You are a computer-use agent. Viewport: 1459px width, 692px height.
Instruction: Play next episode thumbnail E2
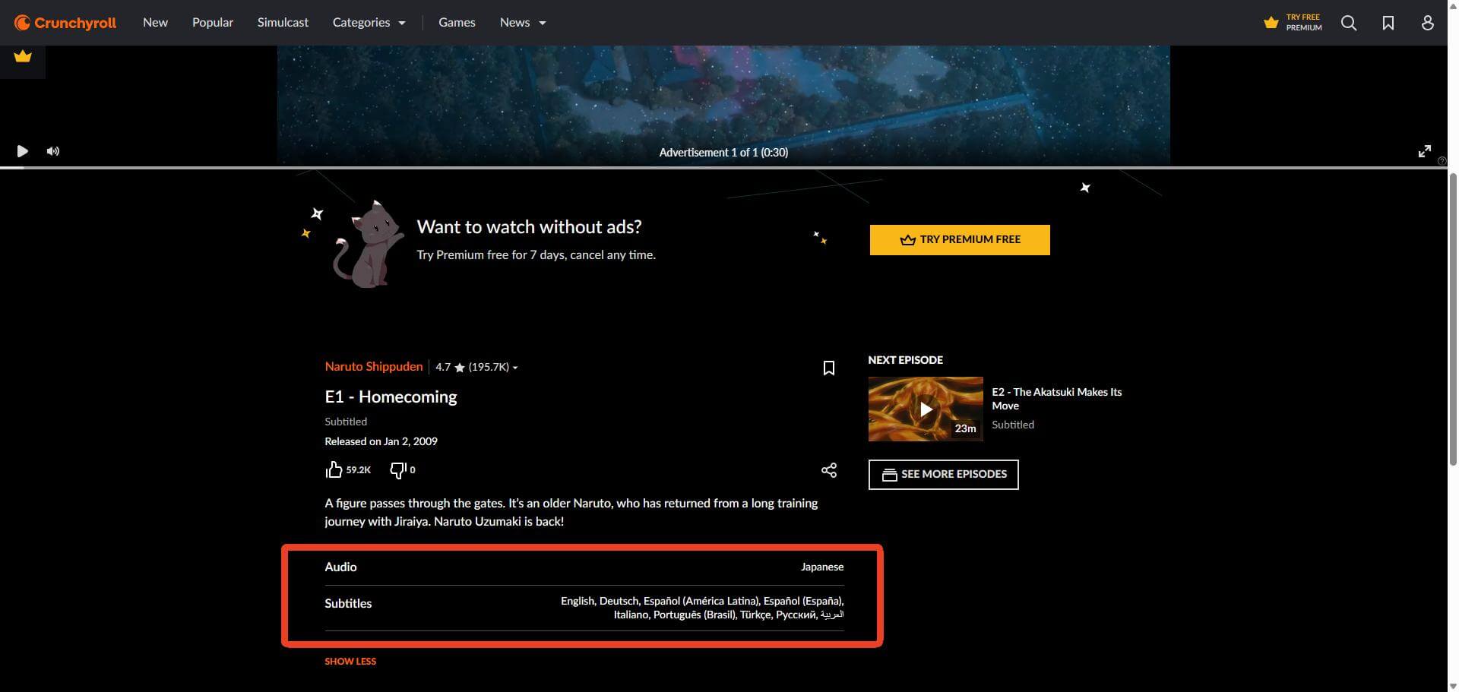[926, 409]
